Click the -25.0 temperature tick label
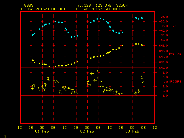This screenshot has width=184, height=138. pyautogui.click(x=164, y=17)
